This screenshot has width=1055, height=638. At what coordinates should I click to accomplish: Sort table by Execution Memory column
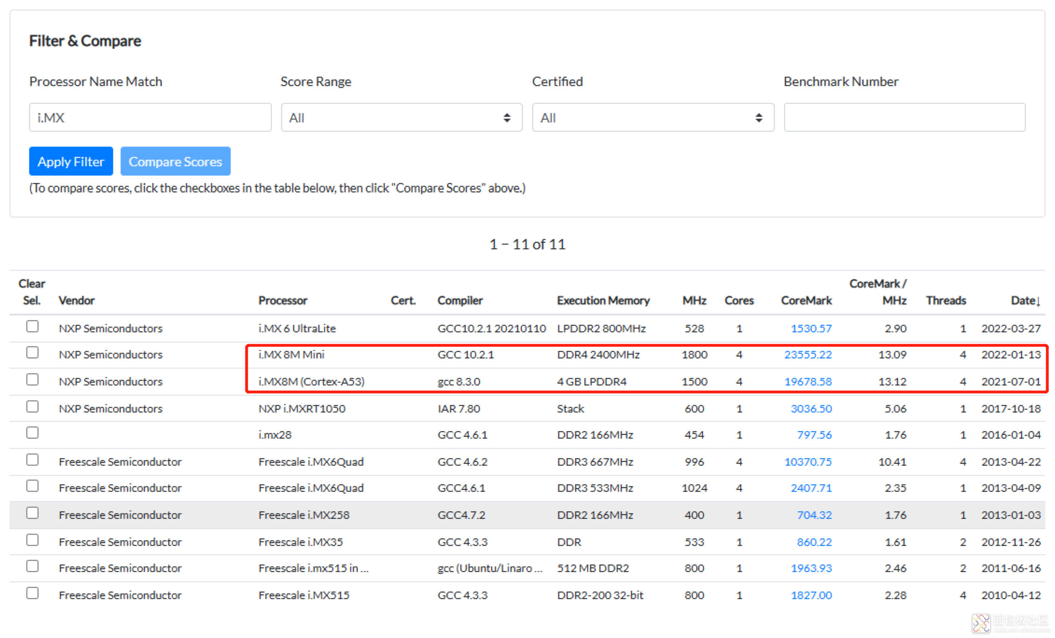(x=603, y=300)
